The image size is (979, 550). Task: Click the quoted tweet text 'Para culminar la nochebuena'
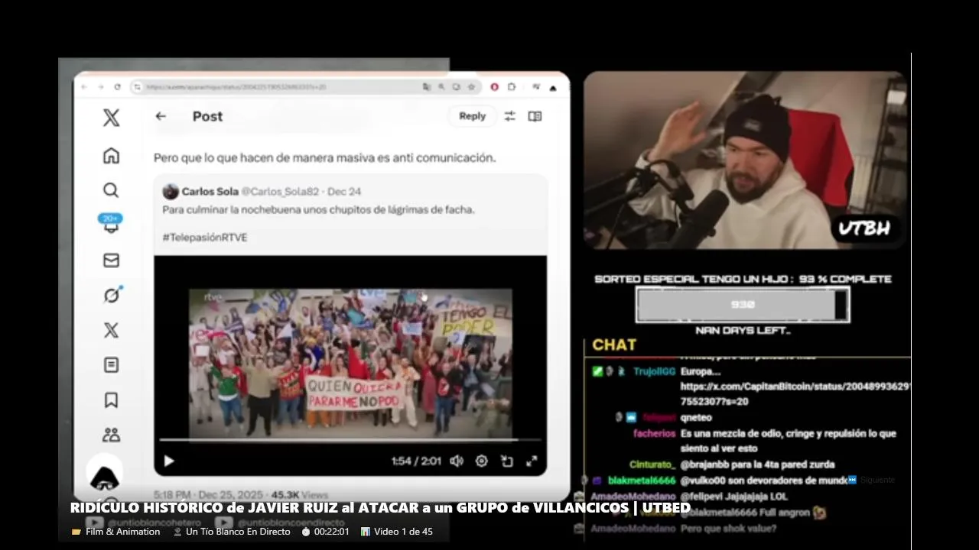coord(318,209)
